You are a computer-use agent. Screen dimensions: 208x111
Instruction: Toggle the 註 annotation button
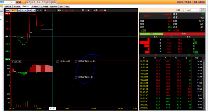click(26, 10)
